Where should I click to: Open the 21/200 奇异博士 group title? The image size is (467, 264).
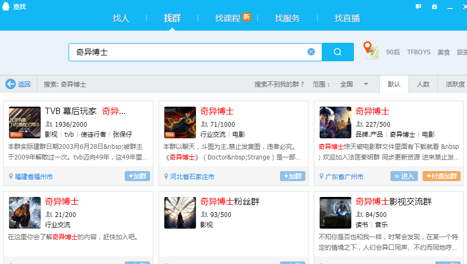(x=62, y=202)
